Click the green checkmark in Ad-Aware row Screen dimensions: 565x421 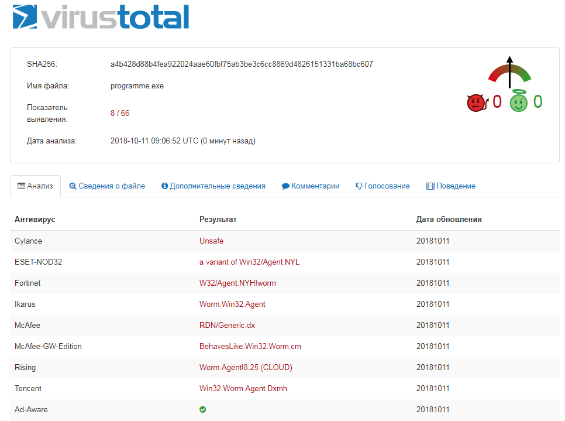click(x=203, y=409)
